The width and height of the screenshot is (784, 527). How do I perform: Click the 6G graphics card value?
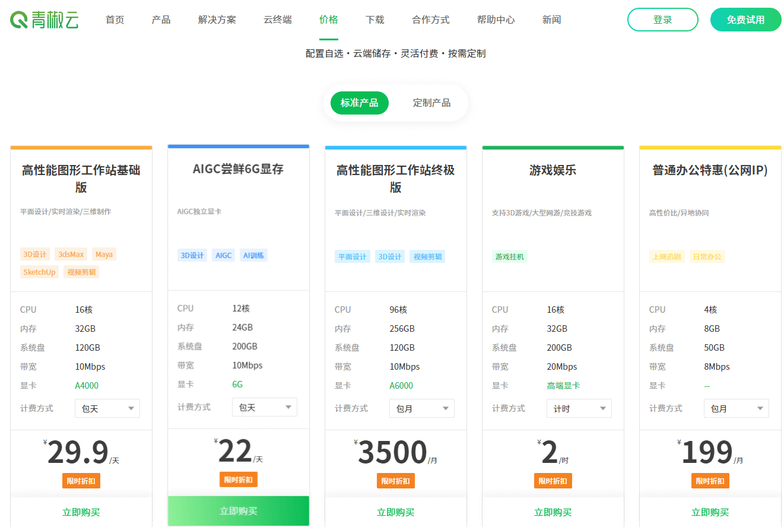(237, 384)
